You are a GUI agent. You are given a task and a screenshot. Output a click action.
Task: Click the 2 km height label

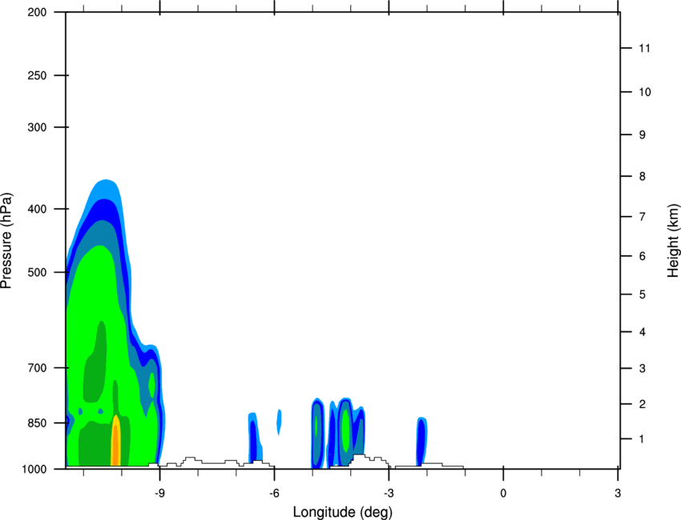click(643, 404)
